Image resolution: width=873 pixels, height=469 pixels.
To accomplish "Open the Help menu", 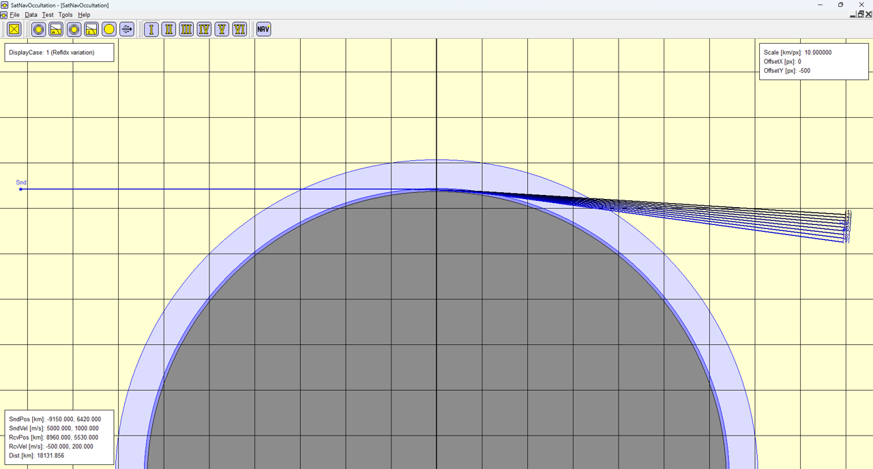I will pyautogui.click(x=84, y=14).
